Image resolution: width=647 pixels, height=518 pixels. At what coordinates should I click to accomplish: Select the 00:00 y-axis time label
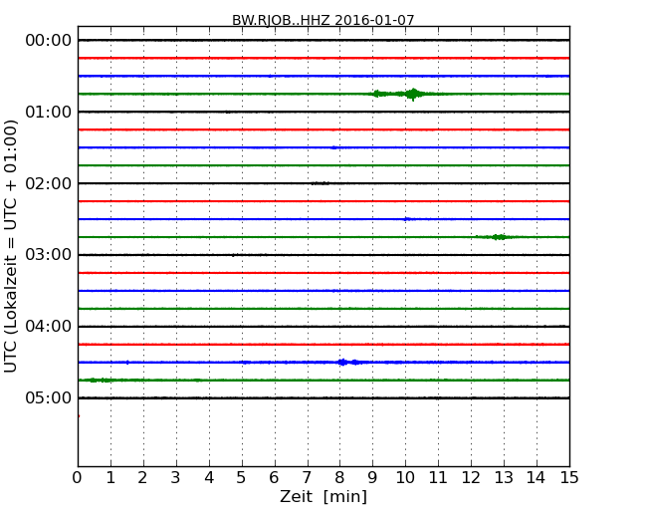pyautogui.click(x=49, y=41)
